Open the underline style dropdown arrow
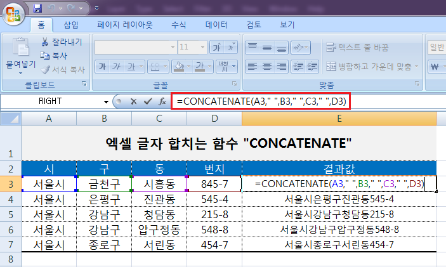 [141, 67]
